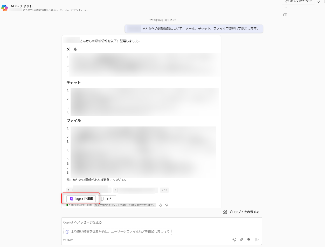The image size is (325, 247).
Task: Click the add users or files suggestion box
Action: [117, 232]
